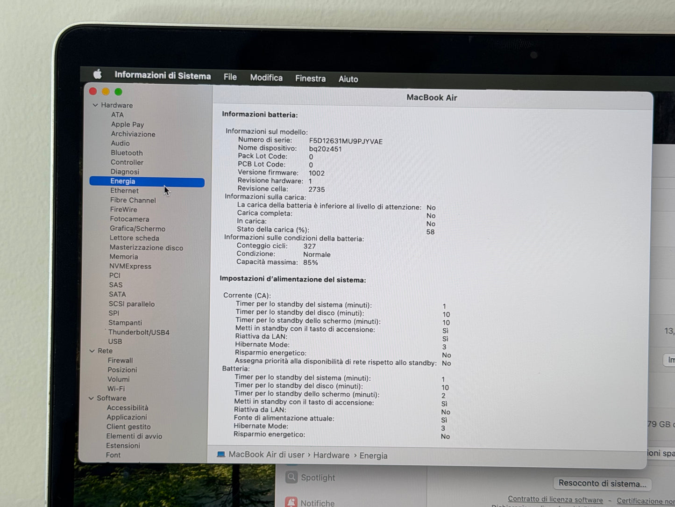
Task: Select SCSI parallelo in the sidebar
Action: click(131, 304)
